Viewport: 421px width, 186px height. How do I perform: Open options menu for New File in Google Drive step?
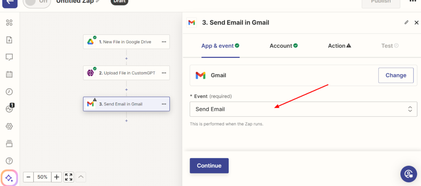point(164,42)
